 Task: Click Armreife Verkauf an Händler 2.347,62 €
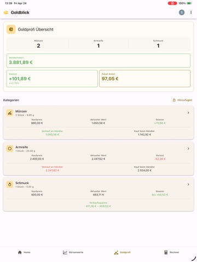click(x=53, y=169)
